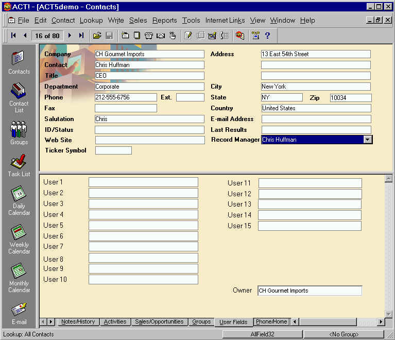Click the open file folder icon
395x340 pixels.
click(x=97, y=36)
